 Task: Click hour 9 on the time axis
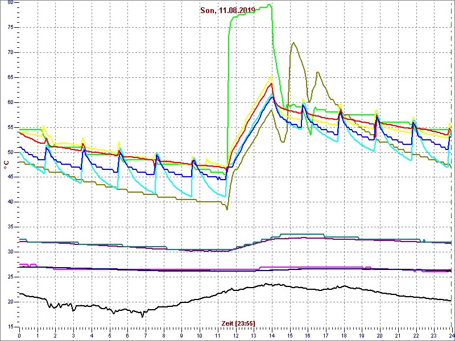pyautogui.click(x=181, y=336)
